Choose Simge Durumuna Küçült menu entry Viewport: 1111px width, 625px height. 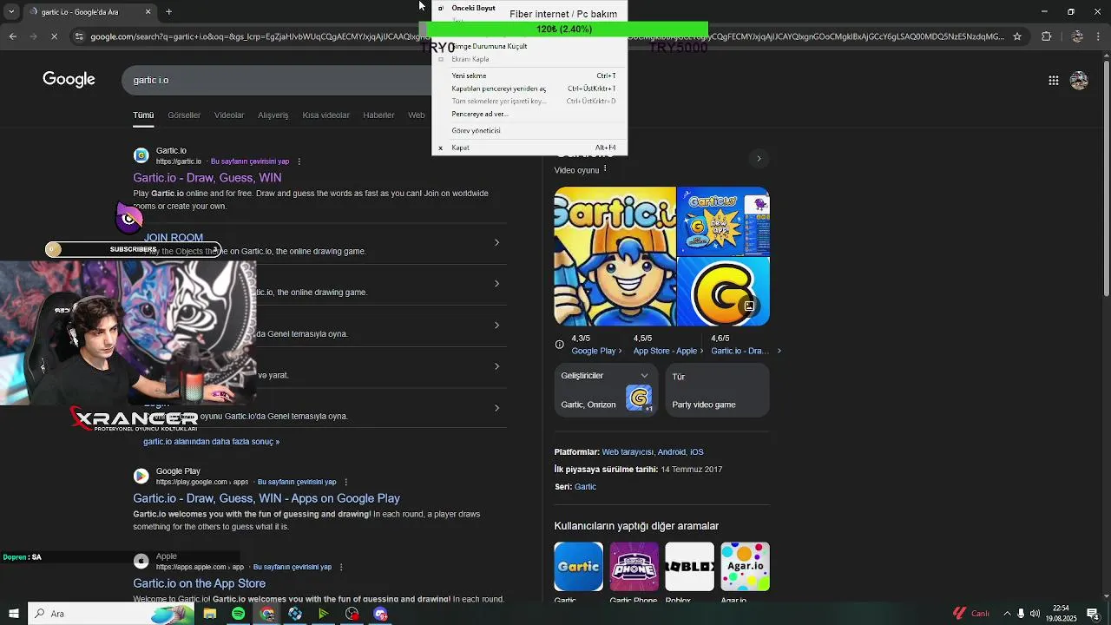click(x=529, y=46)
